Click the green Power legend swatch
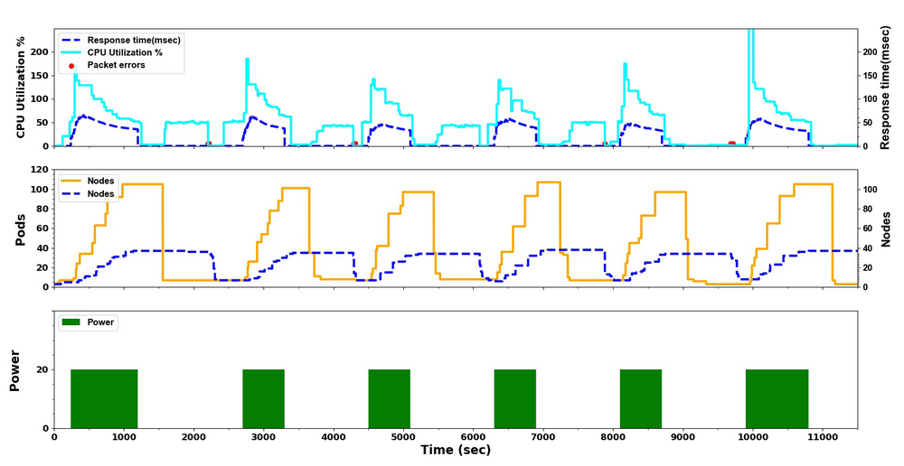904x466 pixels. pos(71,322)
